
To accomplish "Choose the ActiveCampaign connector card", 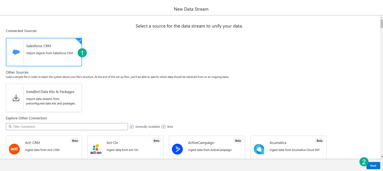I will pos(207,148).
